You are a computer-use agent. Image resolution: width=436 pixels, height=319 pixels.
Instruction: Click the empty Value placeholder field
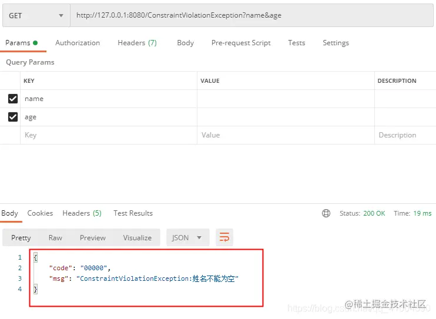click(x=286, y=135)
